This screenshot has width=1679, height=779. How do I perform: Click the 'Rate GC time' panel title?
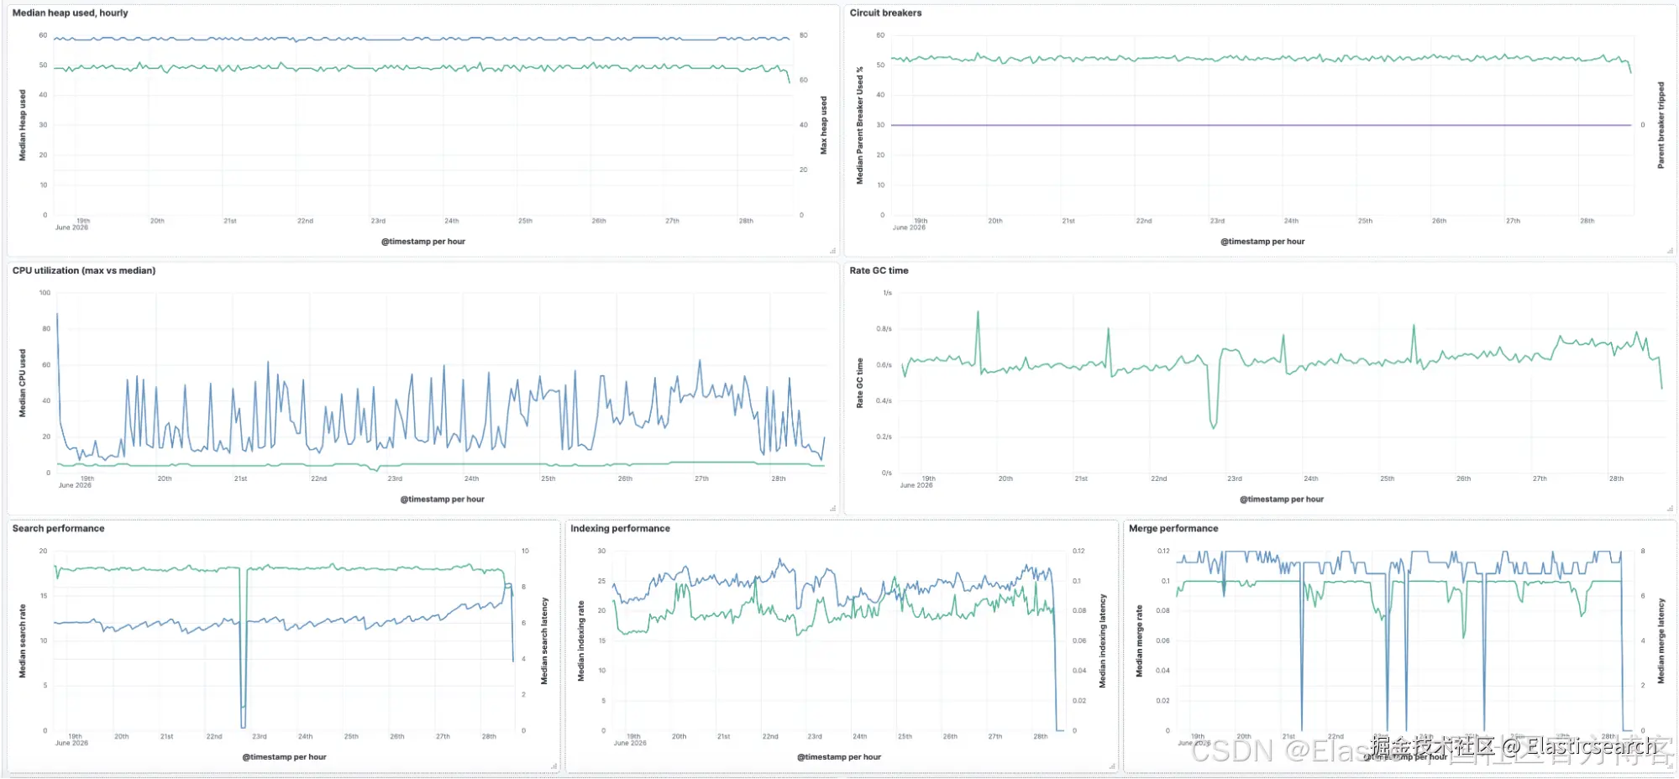pyautogui.click(x=879, y=270)
